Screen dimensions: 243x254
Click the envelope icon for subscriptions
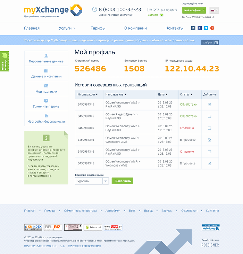pyautogui.click(x=46, y=86)
